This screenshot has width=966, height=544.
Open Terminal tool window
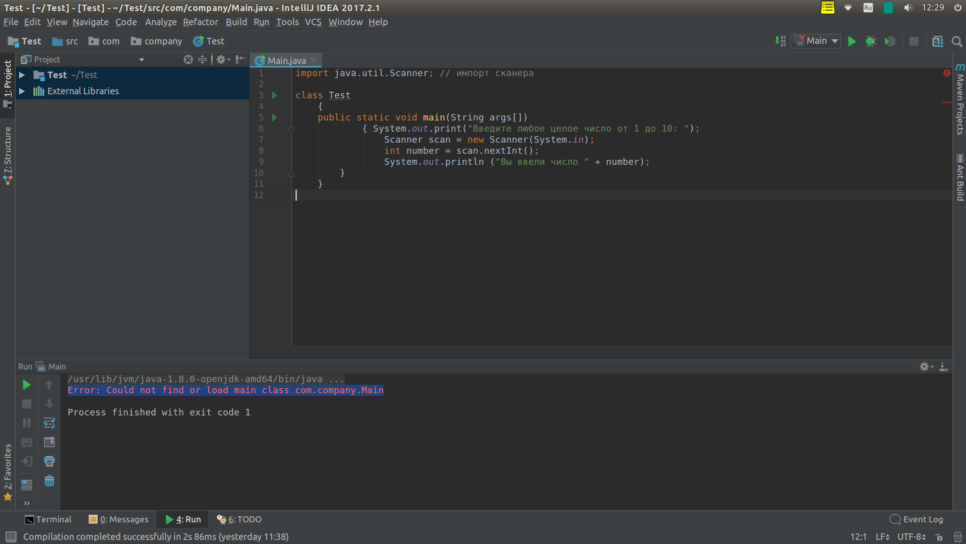48,519
